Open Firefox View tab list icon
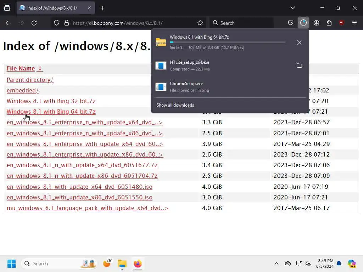The image size is (363, 272). tap(7, 8)
